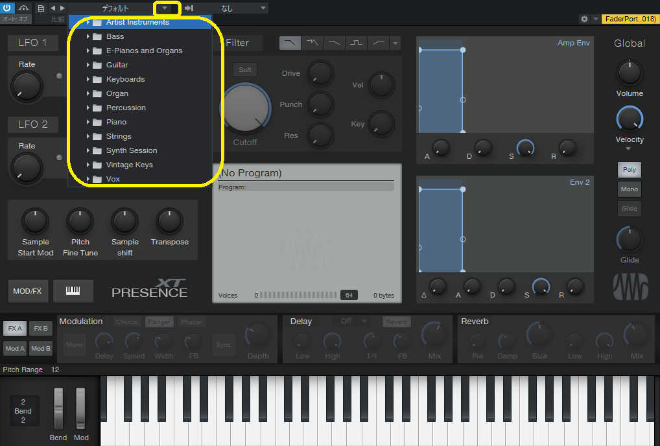660x446 pixels.
Task: Click the Pitch Range value 12
Action: tap(55, 370)
